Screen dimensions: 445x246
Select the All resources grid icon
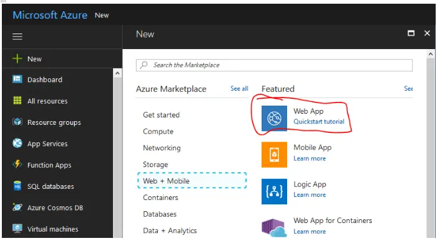click(17, 101)
